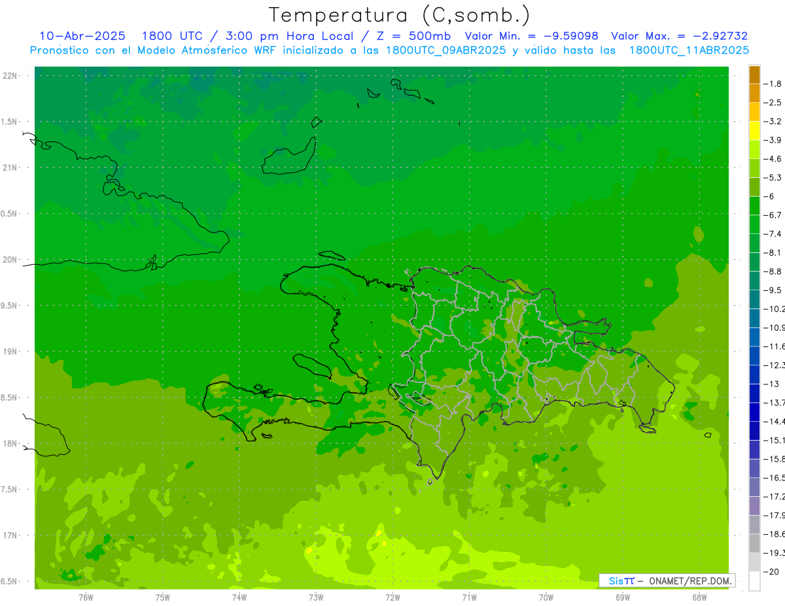Pick the dark orange swatch atop the colorbar
The image size is (785, 606).
click(754, 75)
